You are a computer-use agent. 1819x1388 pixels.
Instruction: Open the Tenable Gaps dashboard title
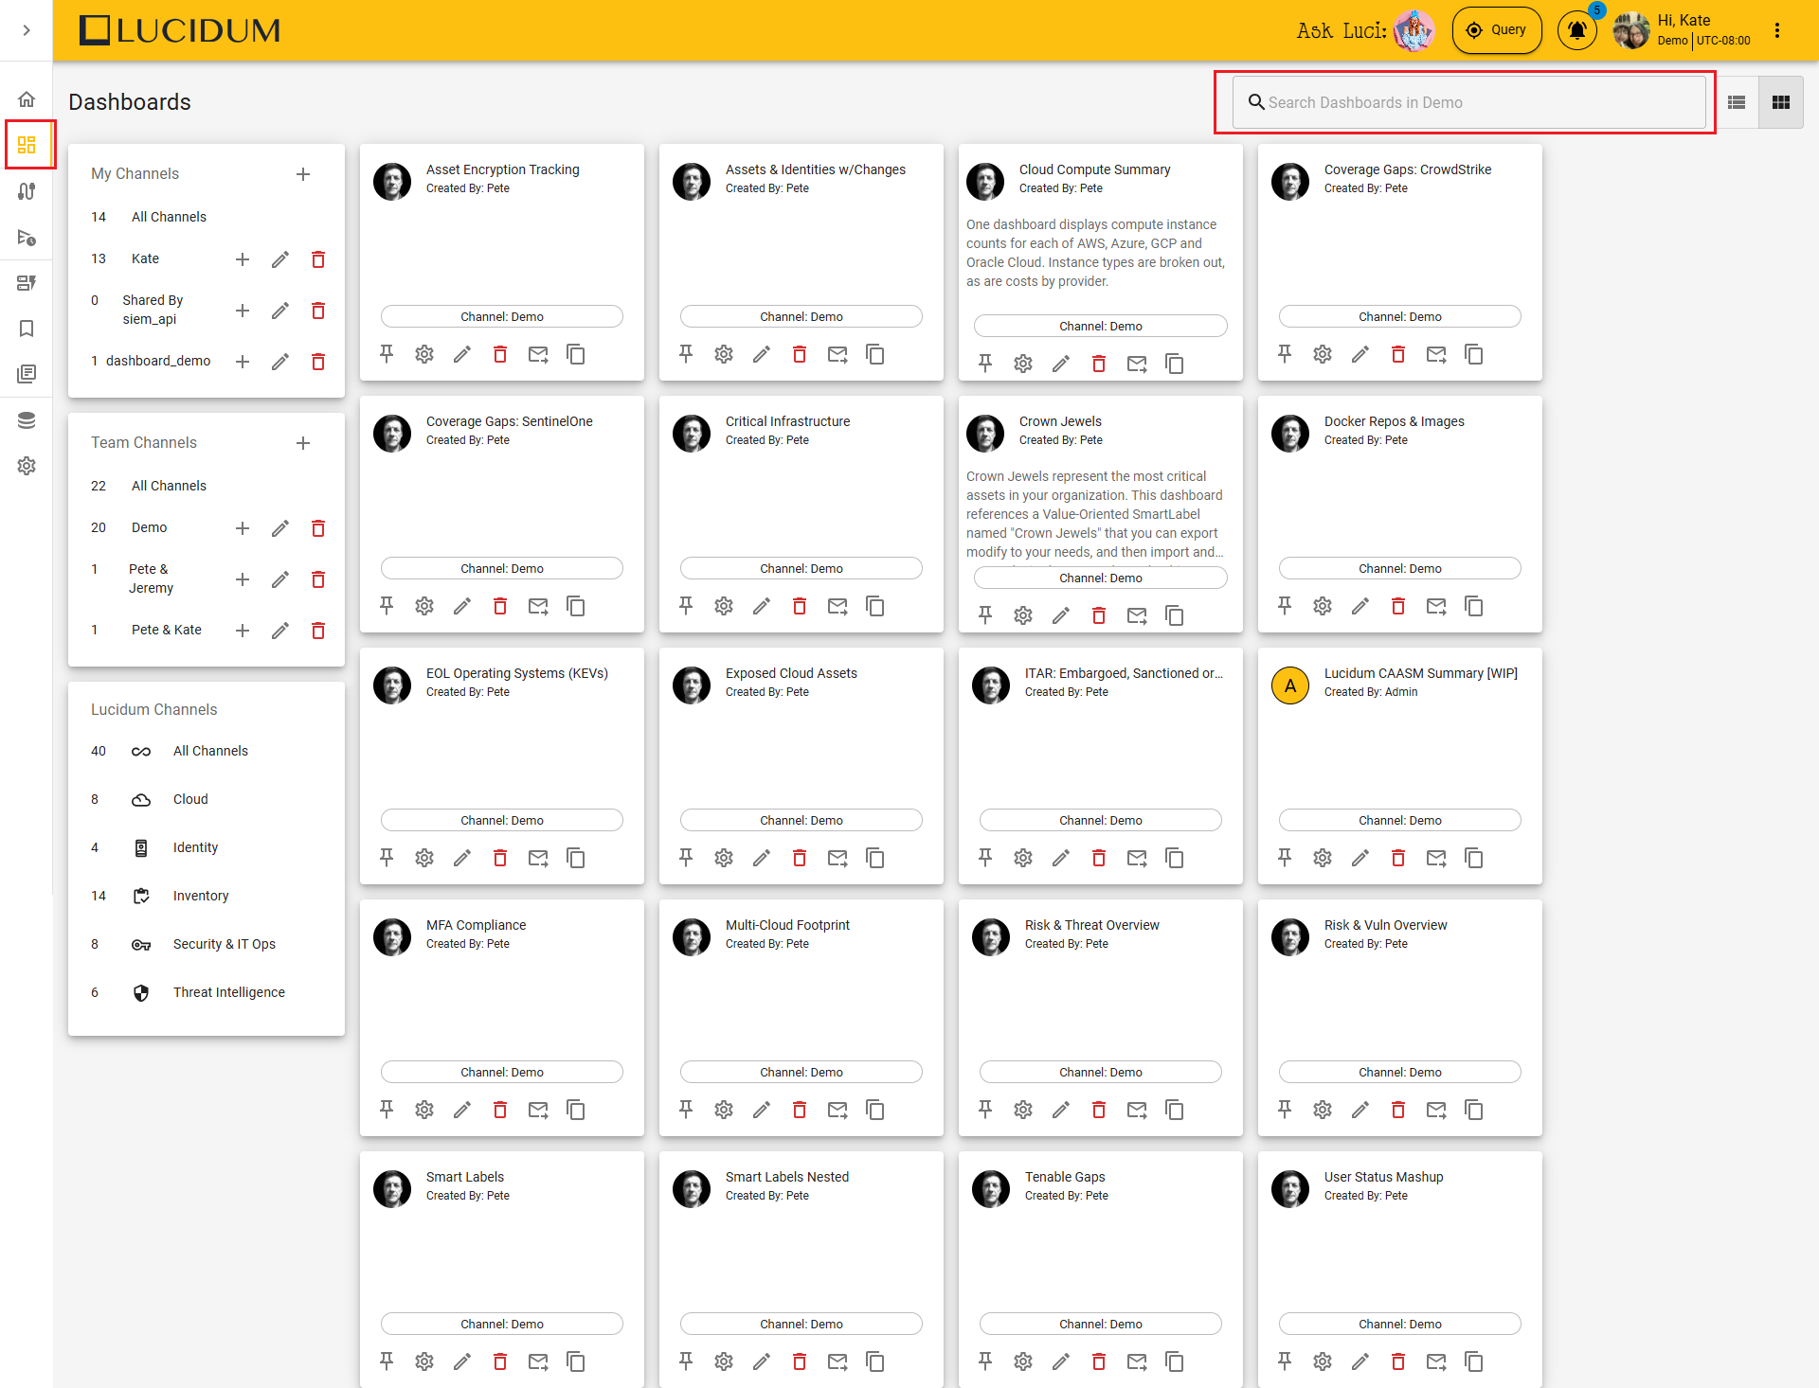[1065, 1177]
